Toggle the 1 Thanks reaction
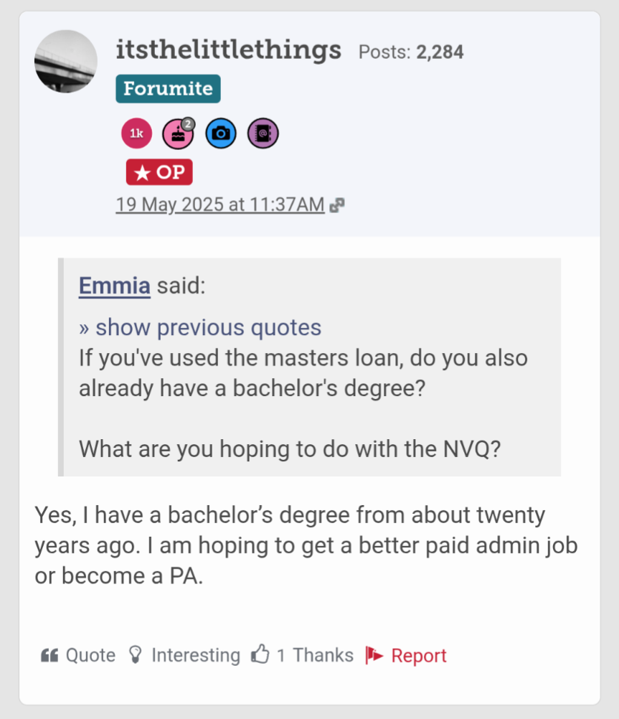Image resolution: width=619 pixels, height=719 pixels. point(315,655)
